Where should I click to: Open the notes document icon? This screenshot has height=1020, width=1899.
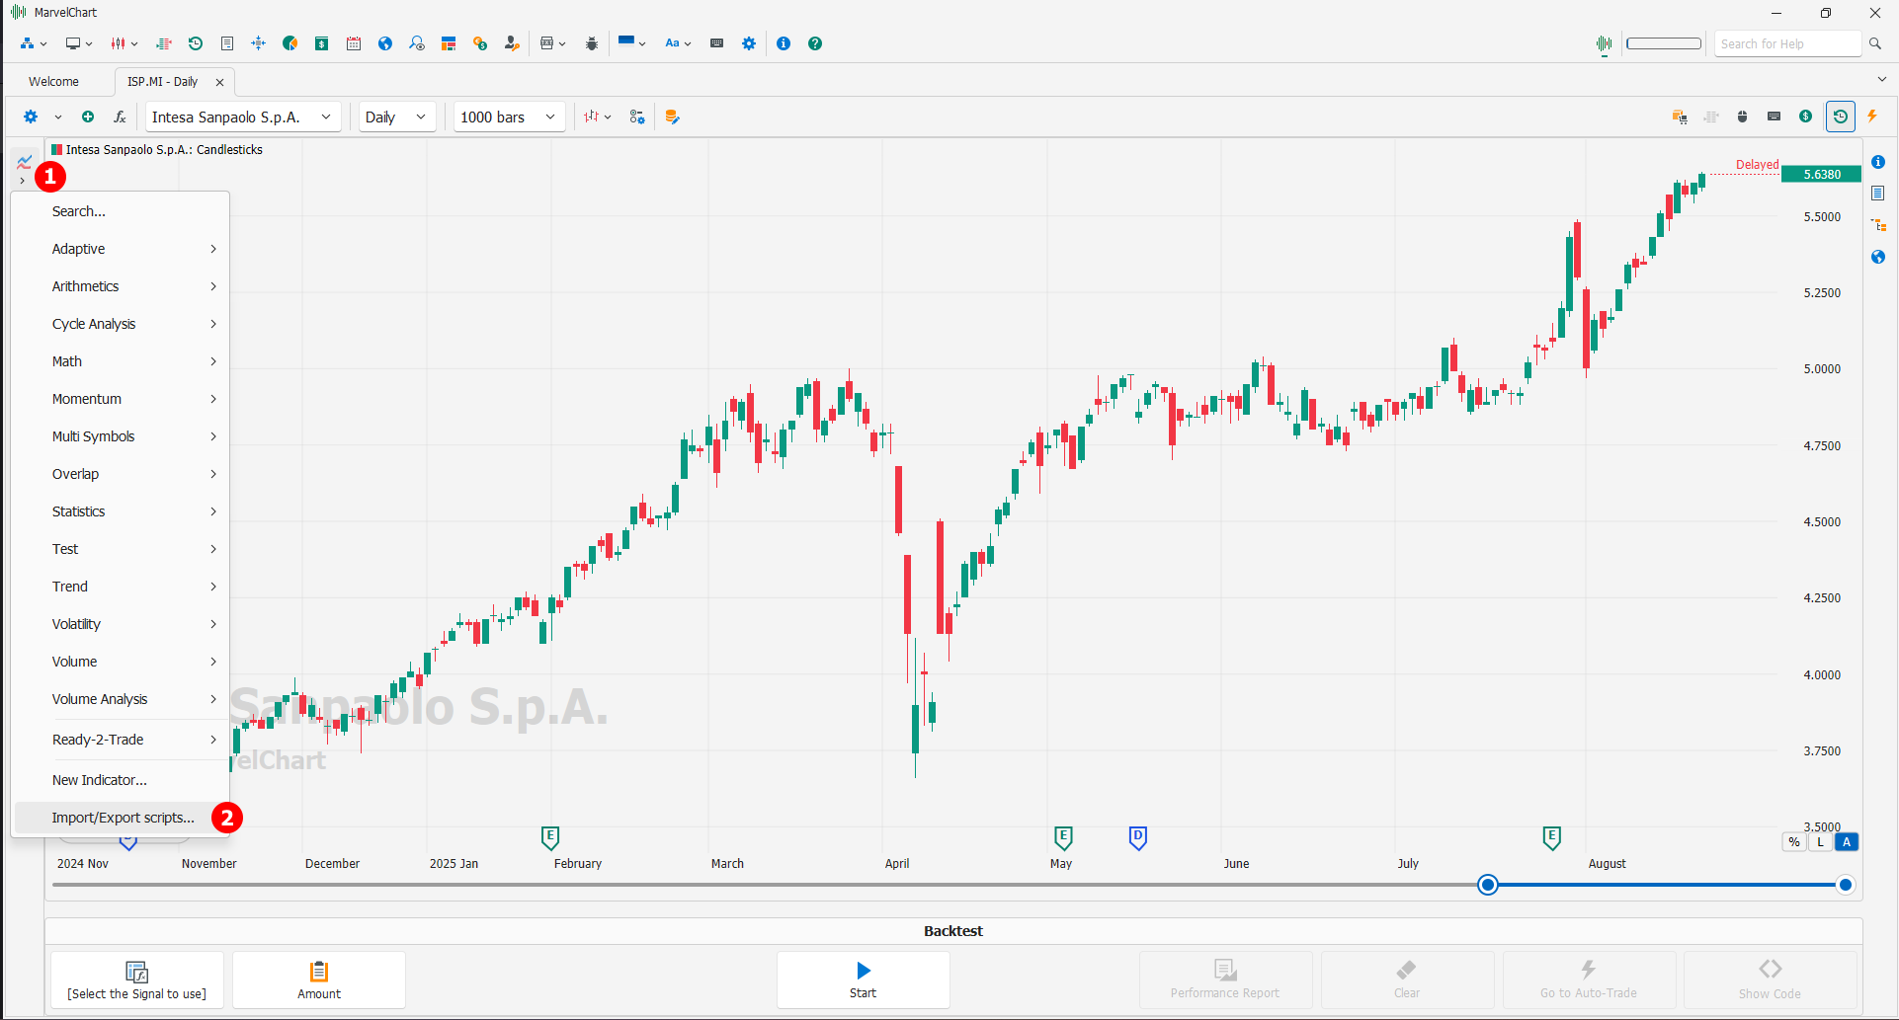click(227, 43)
